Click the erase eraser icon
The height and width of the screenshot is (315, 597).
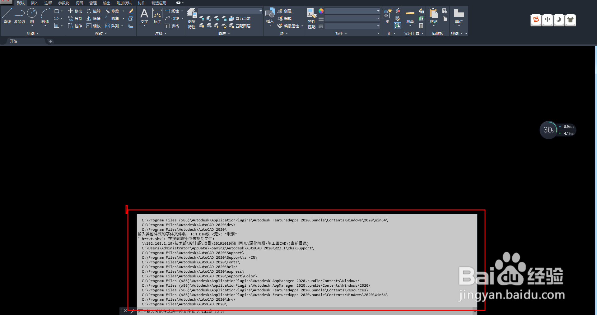[131, 11]
